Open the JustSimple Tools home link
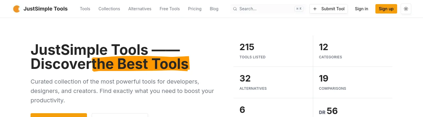This screenshot has width=423, height=117. pos(40,9)
